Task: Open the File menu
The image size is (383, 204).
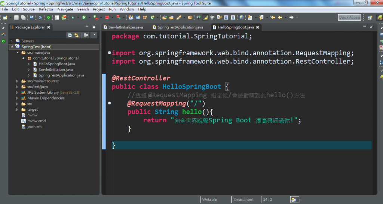Action: click(5, 9)
